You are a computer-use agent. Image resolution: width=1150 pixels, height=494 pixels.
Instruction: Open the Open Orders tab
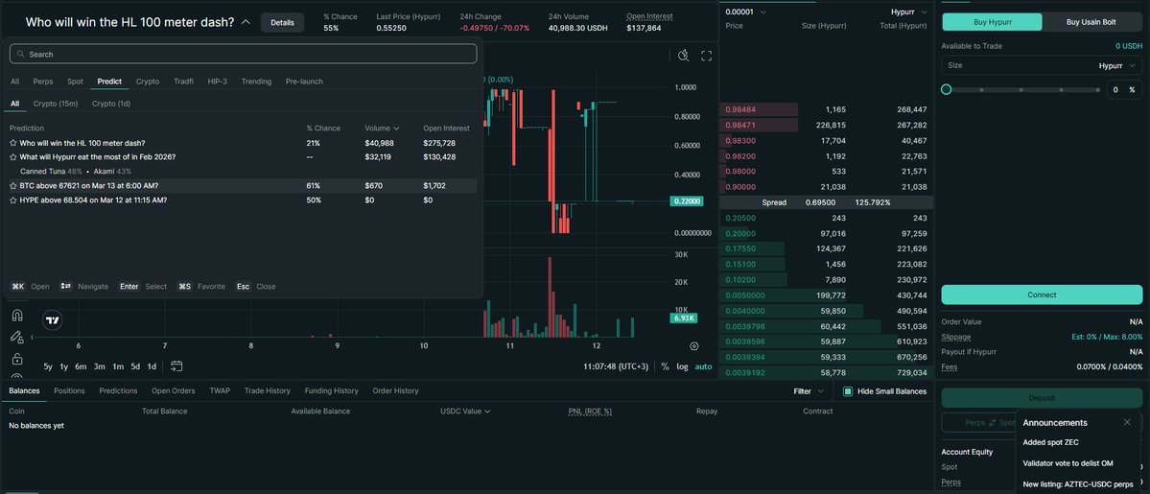(173, 390)
